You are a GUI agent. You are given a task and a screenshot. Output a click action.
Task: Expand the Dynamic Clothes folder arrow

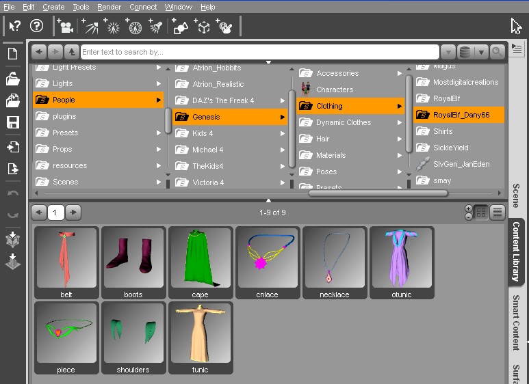click(400, 122)
